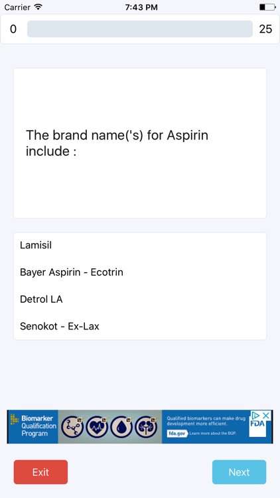Open the AdChoices triangle icon

[256, 415]
